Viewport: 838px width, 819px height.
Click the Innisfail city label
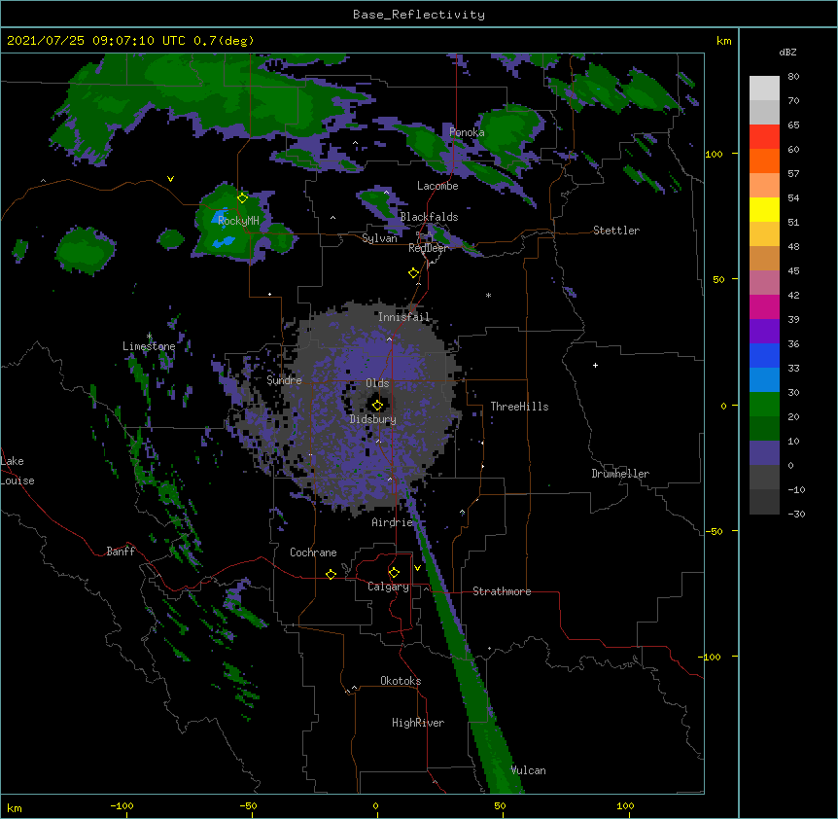[x=403, y=317]
